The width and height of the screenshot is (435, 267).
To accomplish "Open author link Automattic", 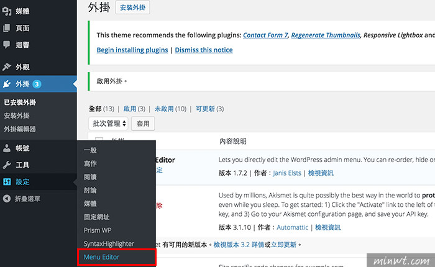I will click(293, 227).
